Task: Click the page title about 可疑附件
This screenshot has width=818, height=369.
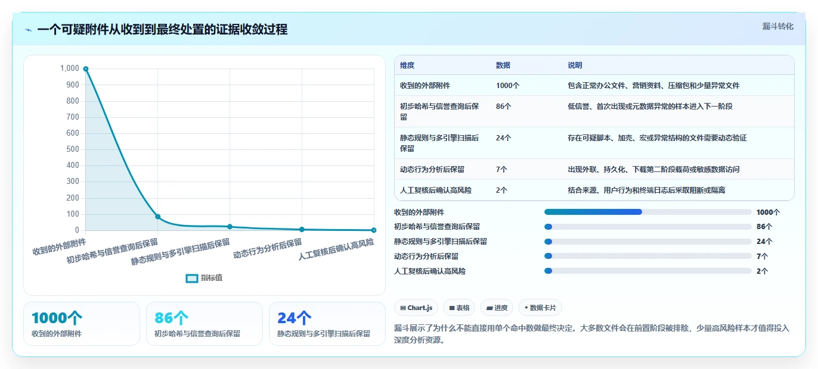Action: tap(162, 29)
